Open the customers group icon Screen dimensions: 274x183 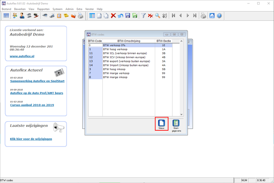point(15,16)
